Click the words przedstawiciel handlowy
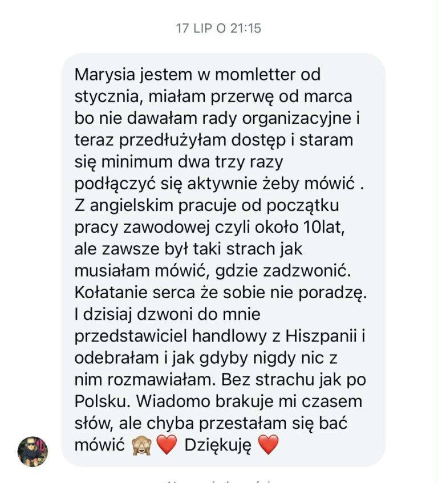The height and width of the screenshot is (483, 438). pos(171,336)
